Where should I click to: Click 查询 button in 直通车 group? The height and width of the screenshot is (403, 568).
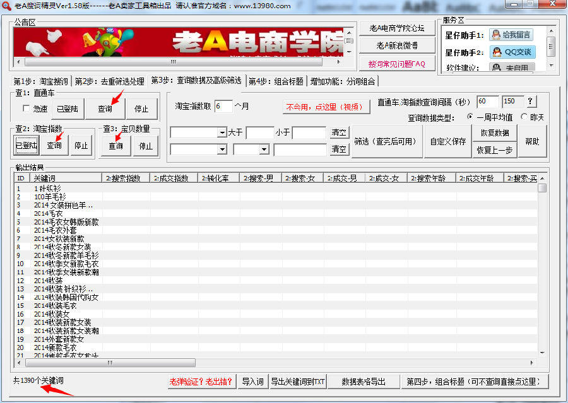pos(105,108)
